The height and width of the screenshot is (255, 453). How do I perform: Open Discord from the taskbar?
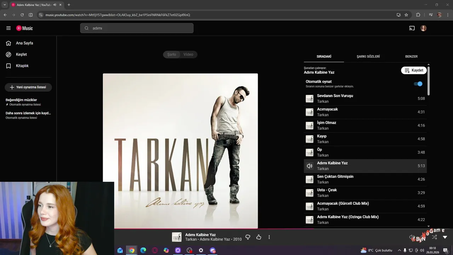(213, 250)
